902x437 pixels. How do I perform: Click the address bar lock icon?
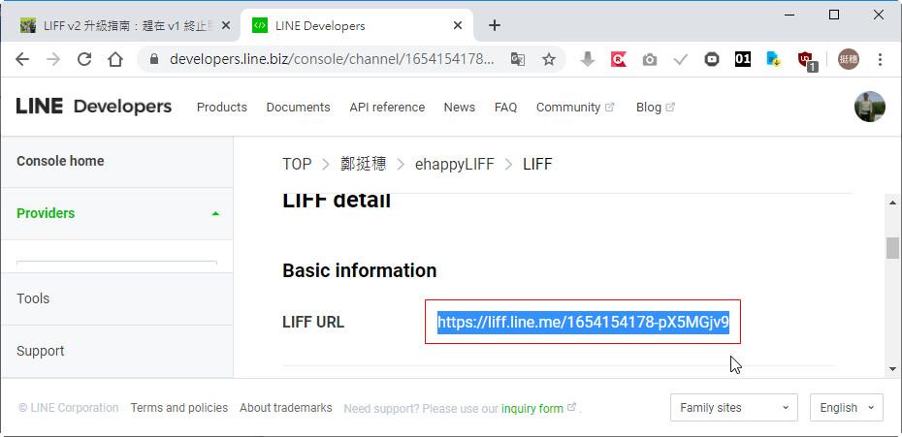(153, 59)
